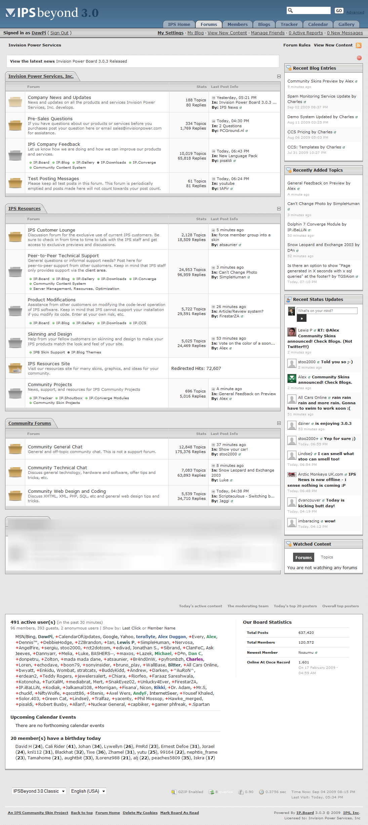
Task: Click Alex's green avatar in status updates
Action: [x=292, y=379]
